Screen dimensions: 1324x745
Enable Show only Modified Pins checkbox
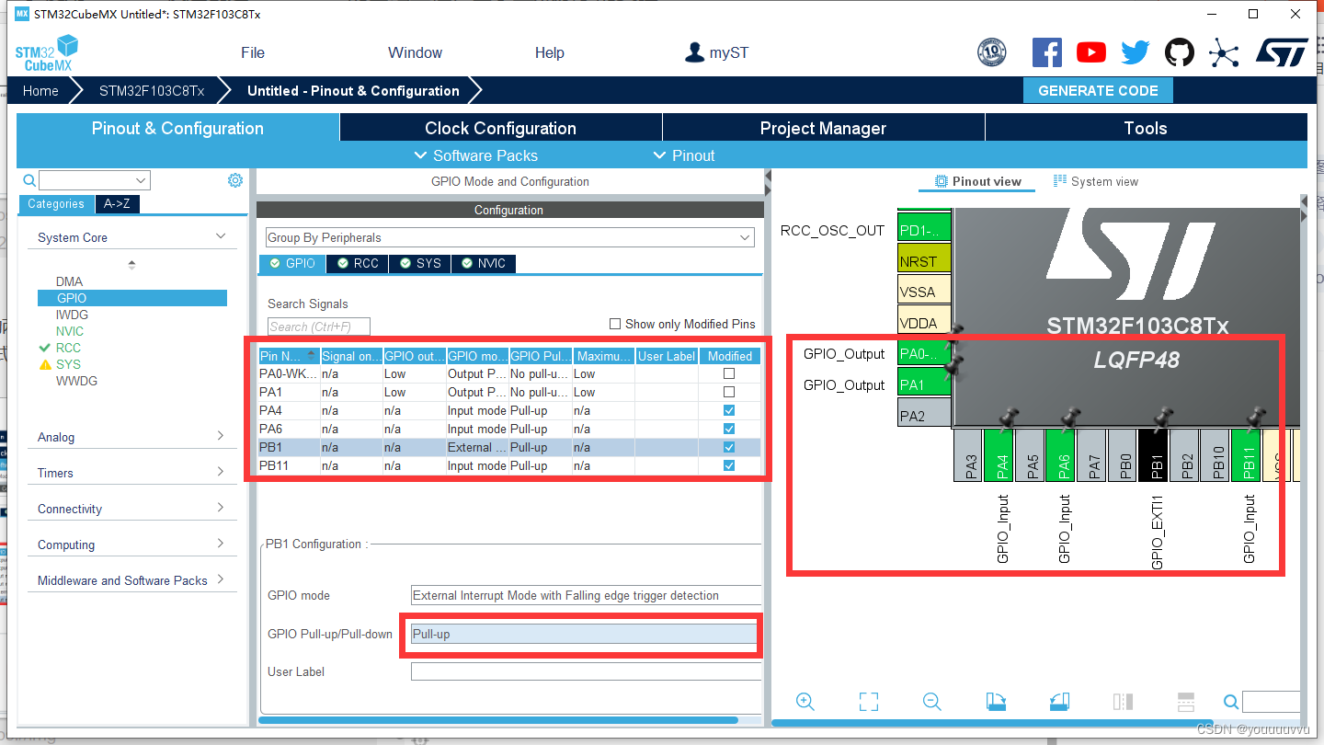615,324
